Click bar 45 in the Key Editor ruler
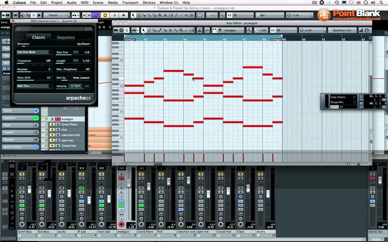This screenshot has height=242, width=388. tap(205, 39)
